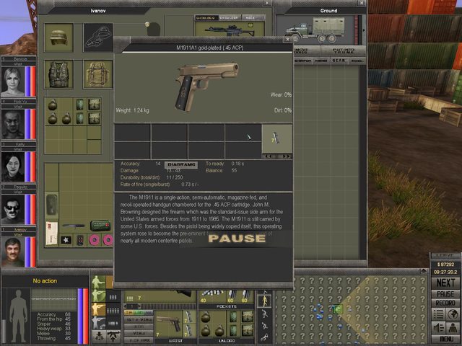
Task: Select the highlighted aimed shooting stance icon
Action: pyautogui.click(x=98, y=309)
